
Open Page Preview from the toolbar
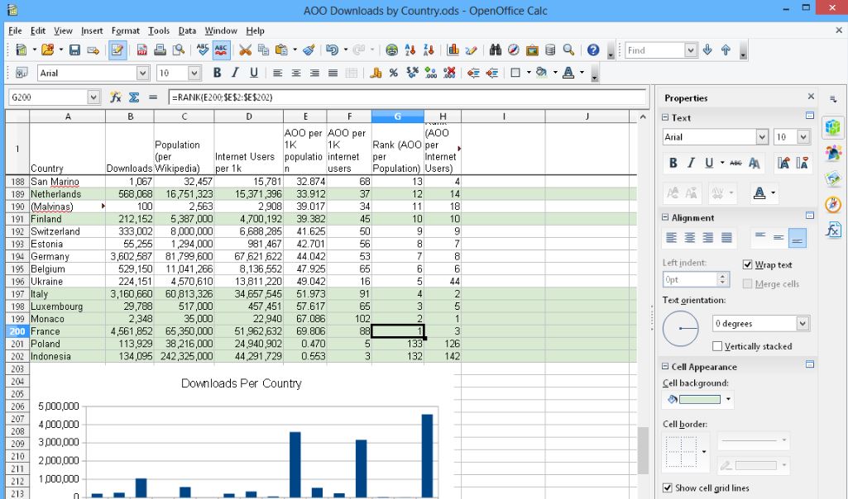[179, 50]
